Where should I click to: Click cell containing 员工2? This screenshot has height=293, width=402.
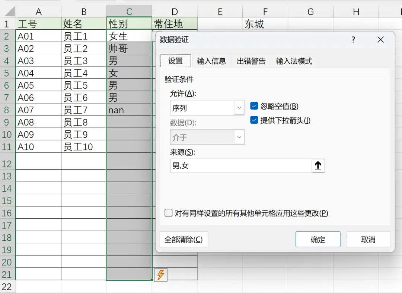click(x=84, y=48)
